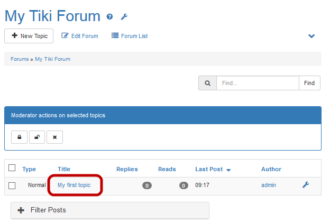The width and height of the screenshot is (330, 224).
Task: Click the Find input field
Action: click(258, 83)
